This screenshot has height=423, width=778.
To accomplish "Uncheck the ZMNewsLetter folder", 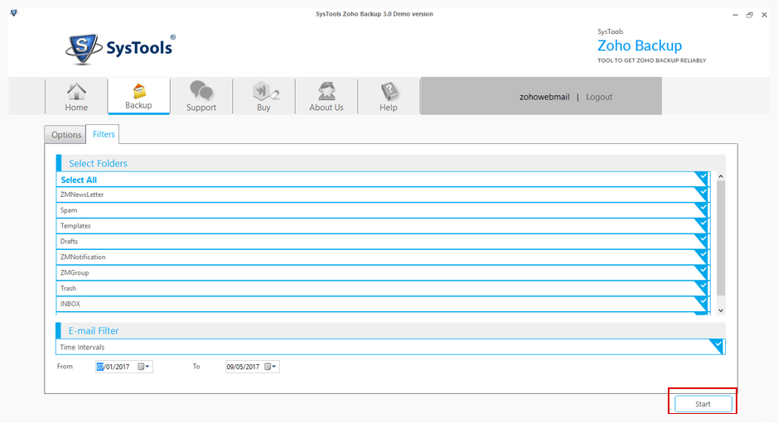I will [701, 194].
